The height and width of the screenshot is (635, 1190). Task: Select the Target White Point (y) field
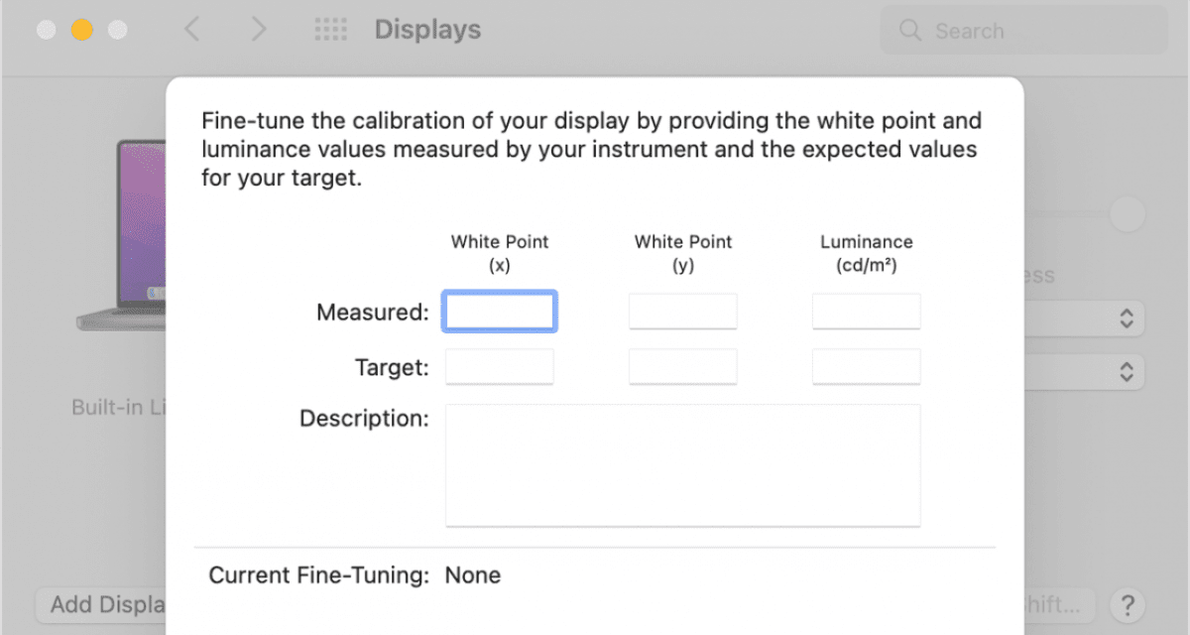[x=682, y=367]
